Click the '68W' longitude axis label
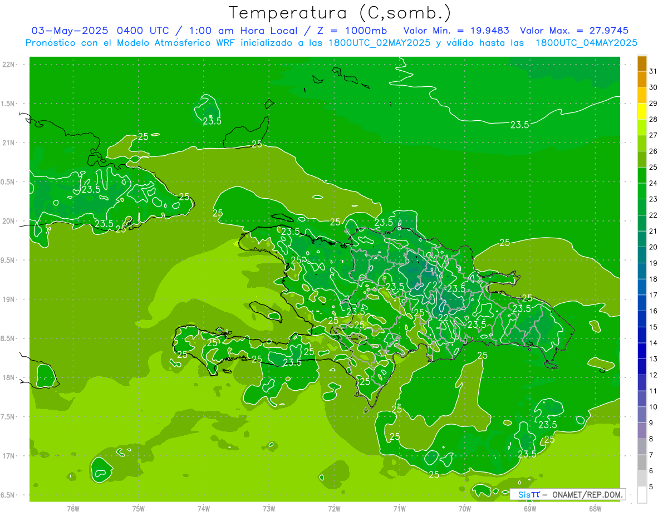This screenshot has width=668, height=516. click(x=595, y=509)
